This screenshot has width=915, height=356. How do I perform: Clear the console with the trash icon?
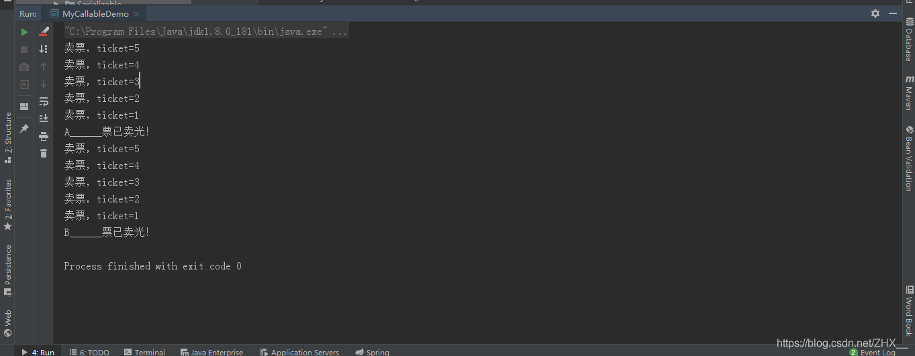(44, 154)
